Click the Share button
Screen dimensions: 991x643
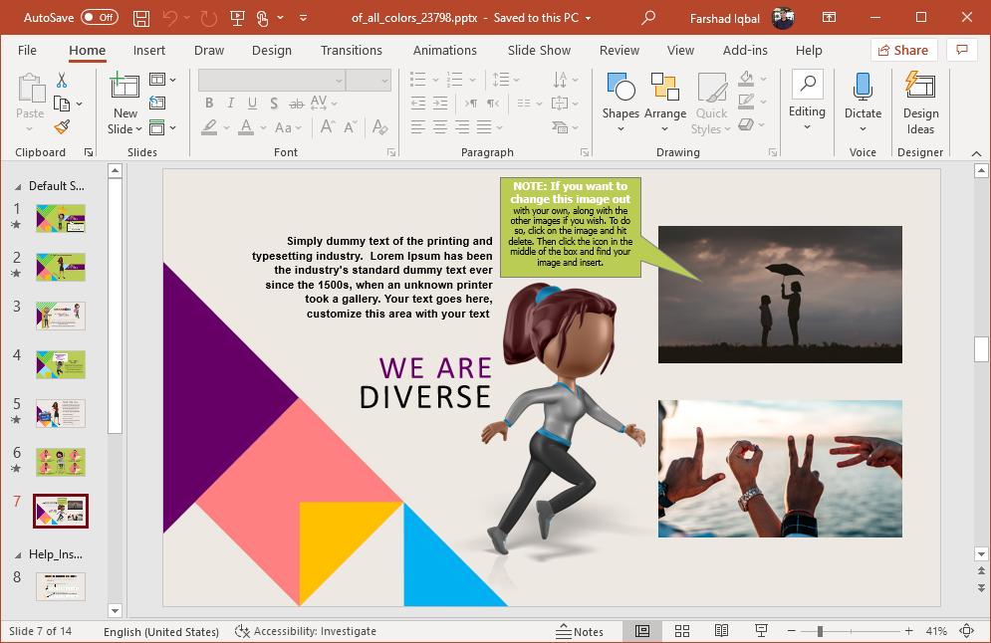pos(903,50)
